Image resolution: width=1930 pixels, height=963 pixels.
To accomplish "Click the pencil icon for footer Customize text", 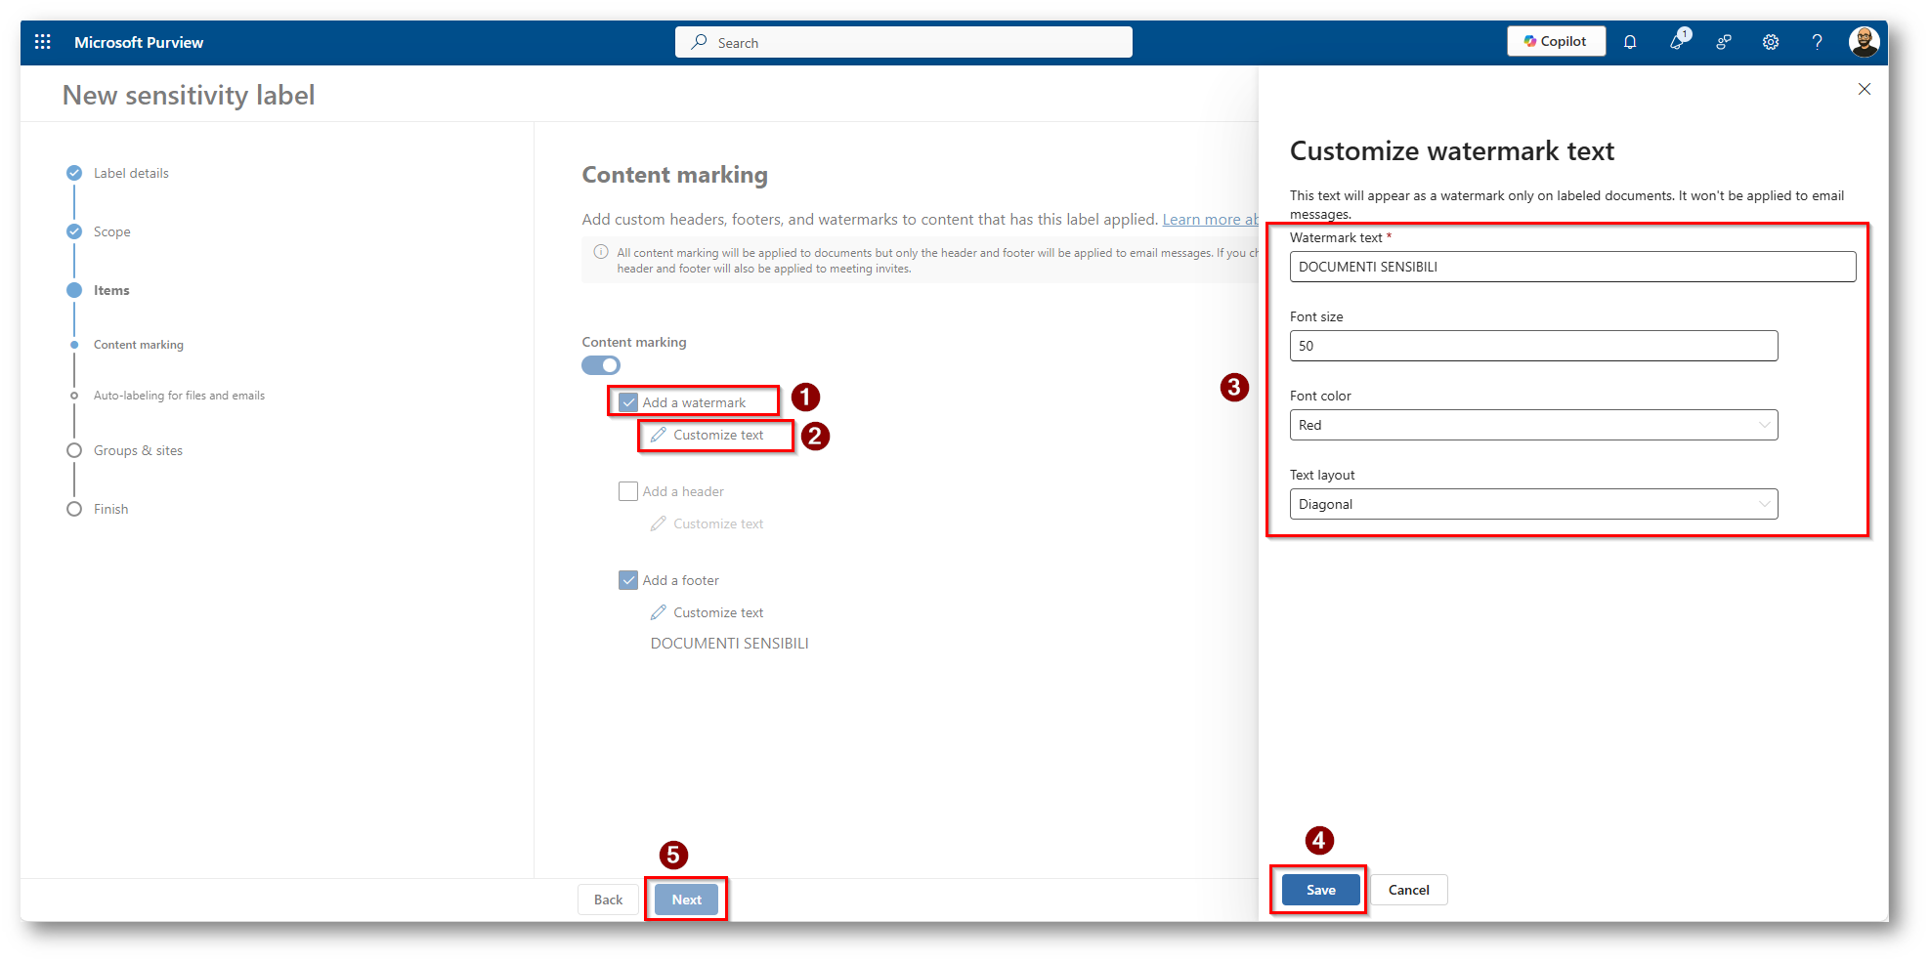I will [659, 612].
